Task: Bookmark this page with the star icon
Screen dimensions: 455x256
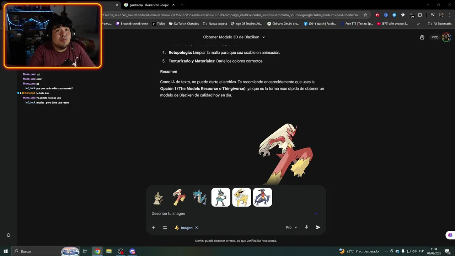Action: click(x=365, y=15)
